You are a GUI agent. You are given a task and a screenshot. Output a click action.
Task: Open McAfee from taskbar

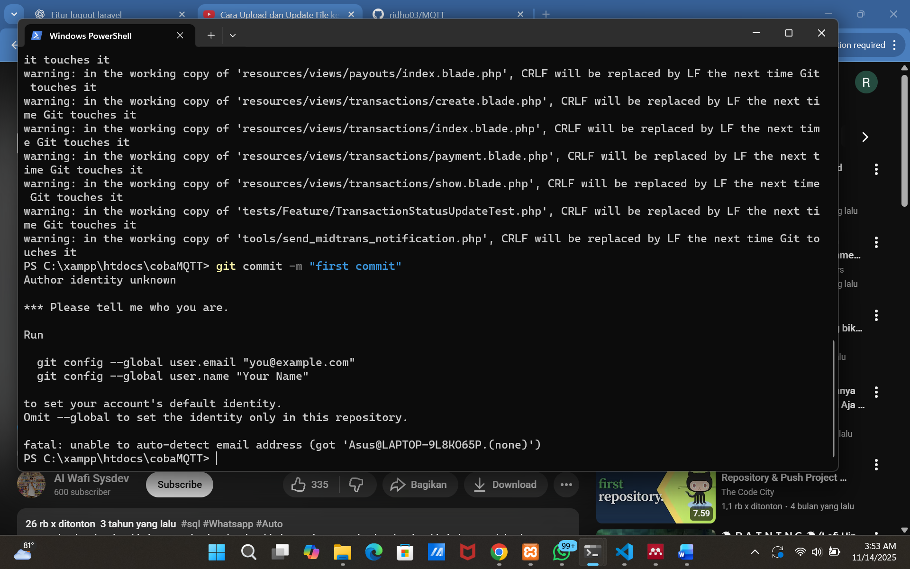click(467, 552)
